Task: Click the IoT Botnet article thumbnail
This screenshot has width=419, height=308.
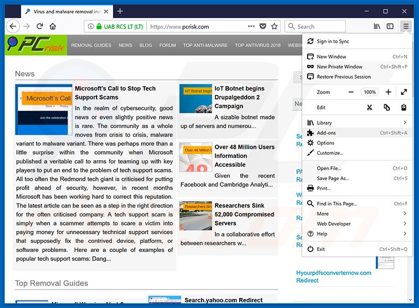Action: pyautogui.click(x=196, y=98)
